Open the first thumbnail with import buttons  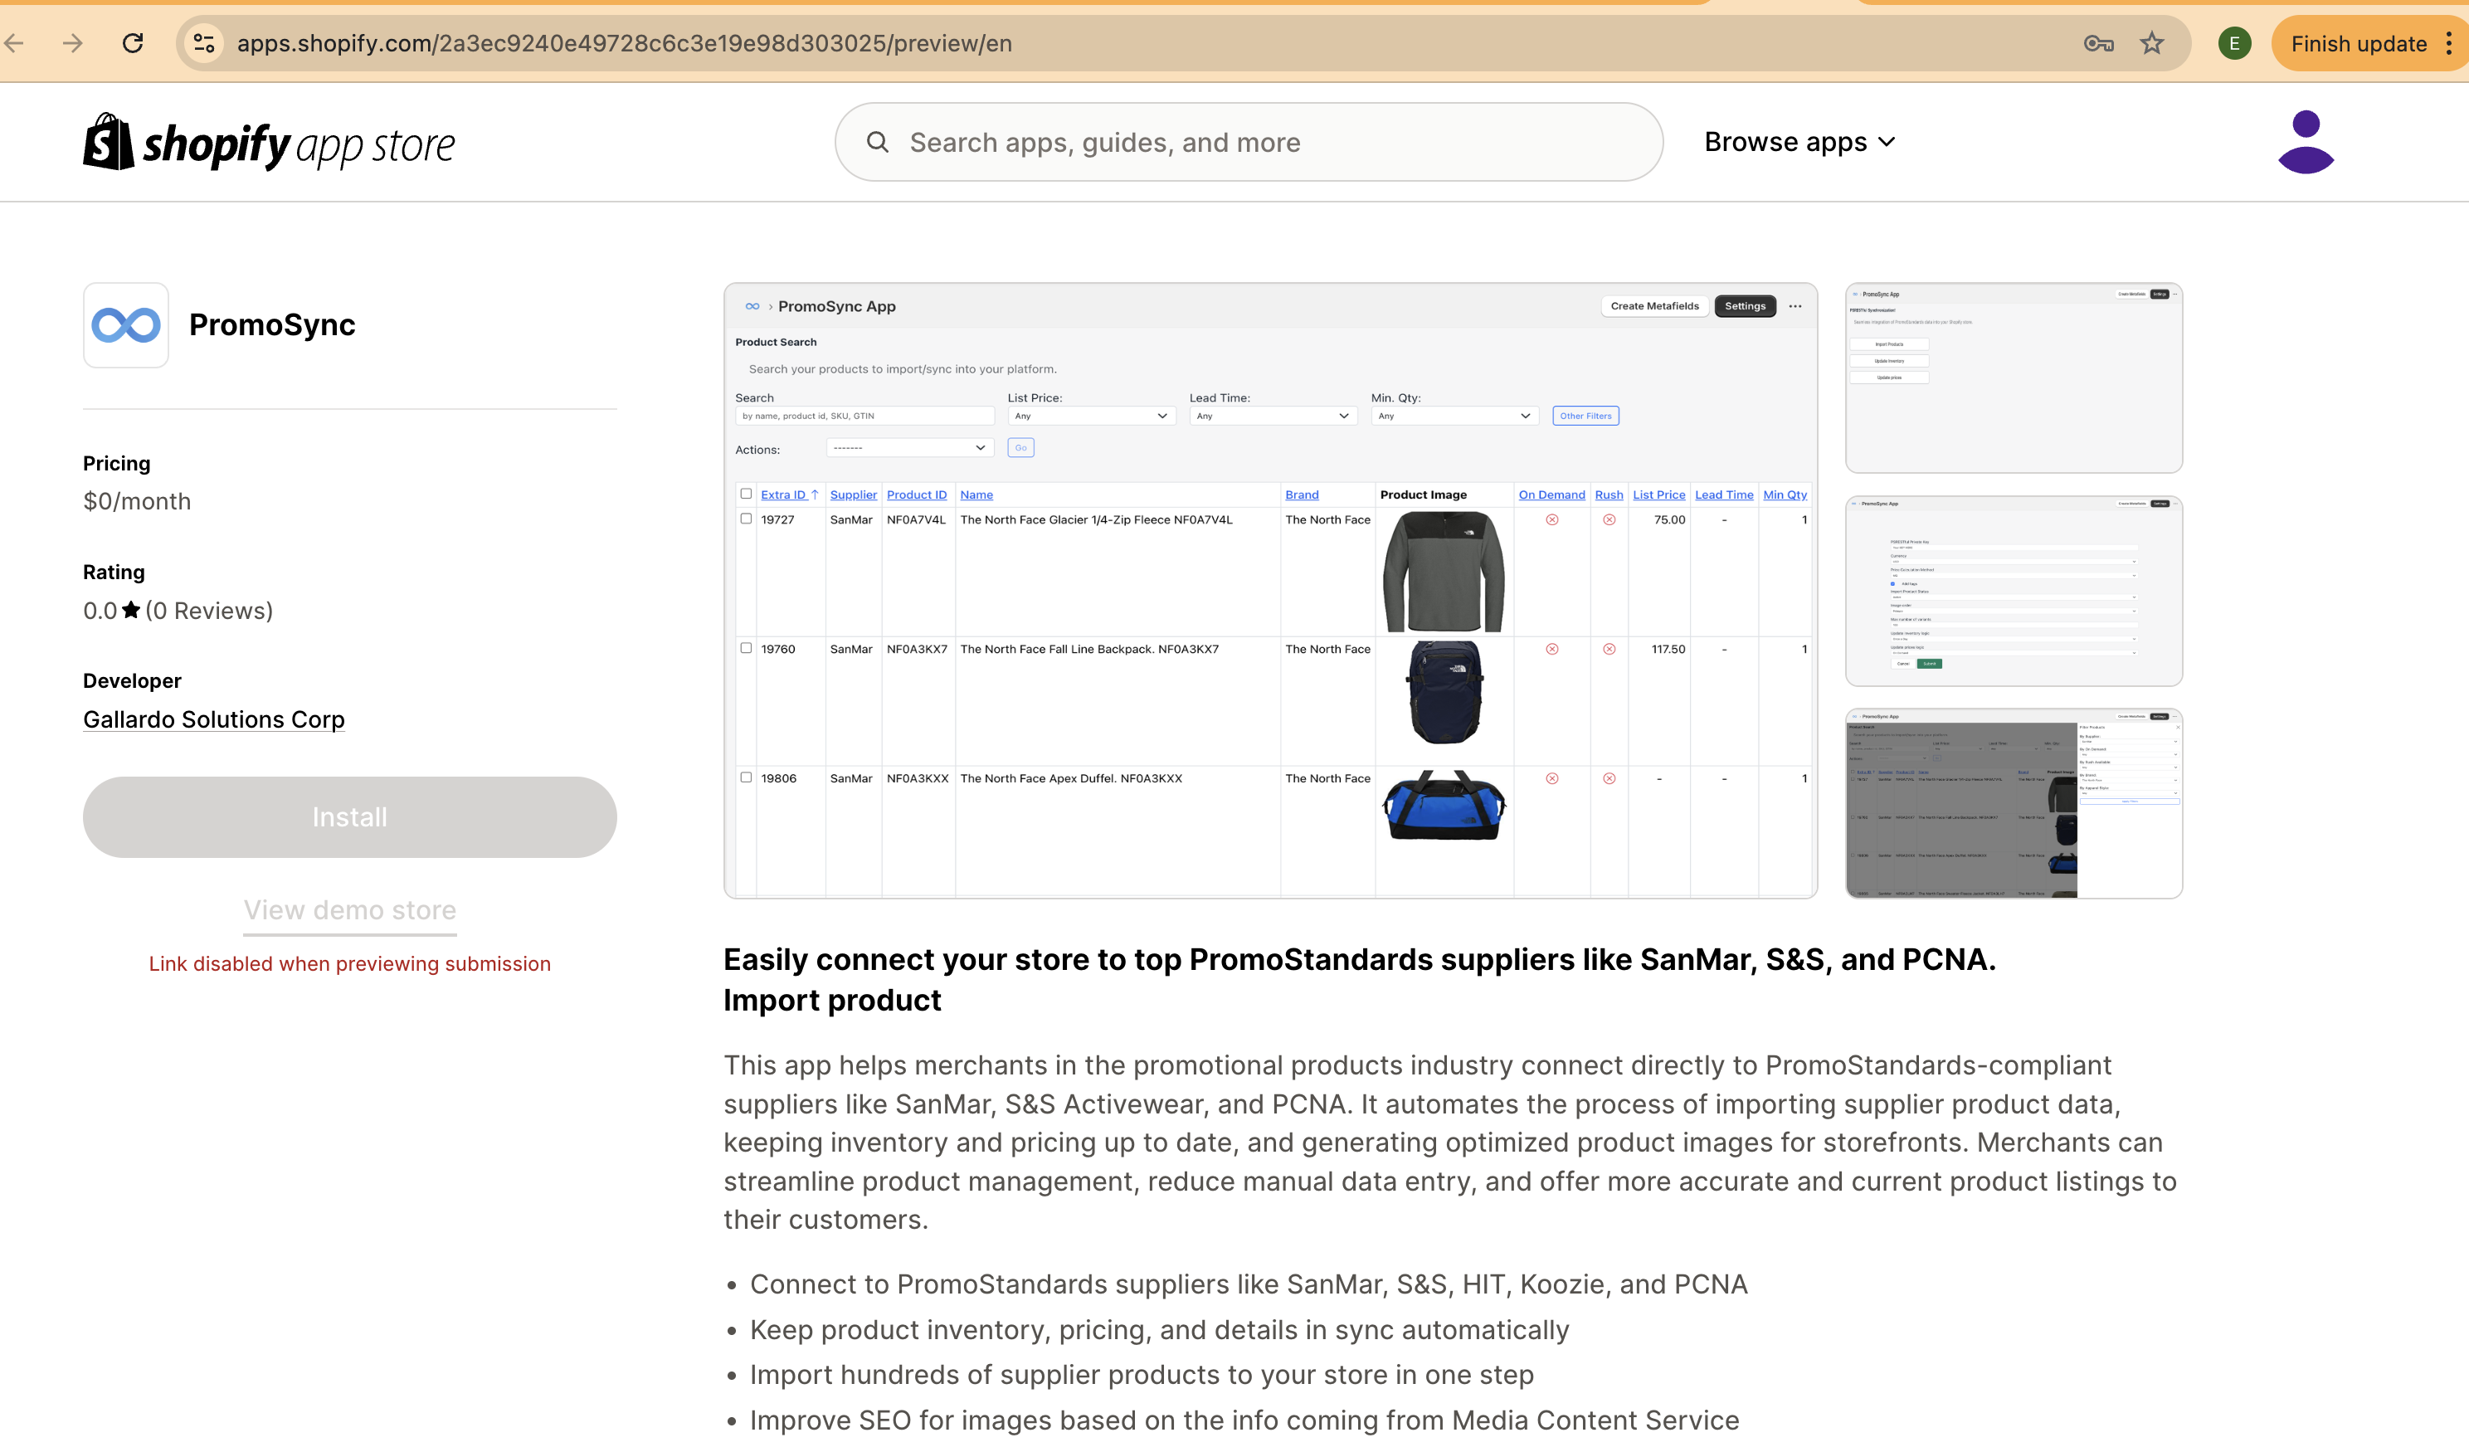2014,378
